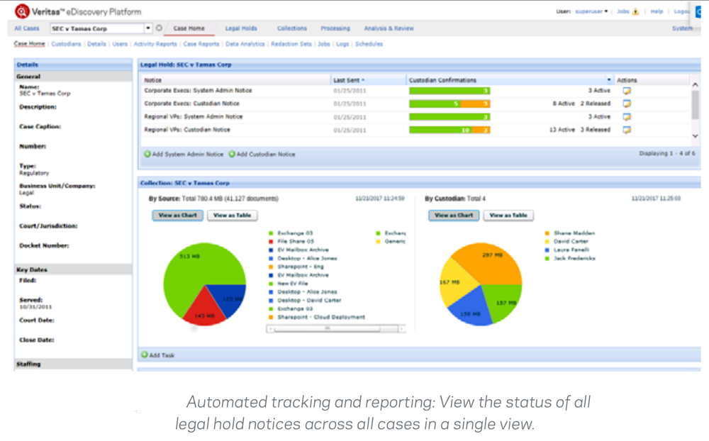
Task: Switch to the Legal Holds tab
Action: pyautogui.click(x=241, y=28)
